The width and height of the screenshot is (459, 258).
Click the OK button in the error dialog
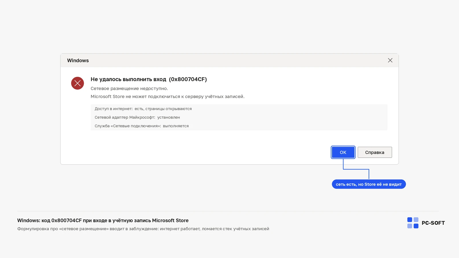(343, 152)
